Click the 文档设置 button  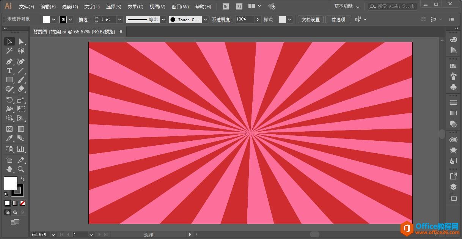310,19
